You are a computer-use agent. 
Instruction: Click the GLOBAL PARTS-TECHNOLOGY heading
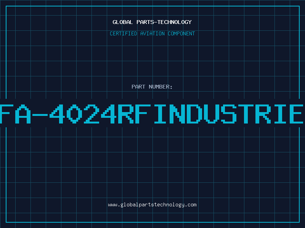(152, 22)
